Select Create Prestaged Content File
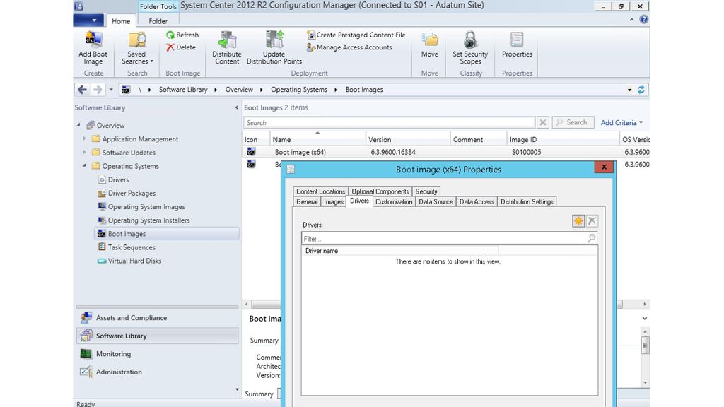 [x=356, y=35]
